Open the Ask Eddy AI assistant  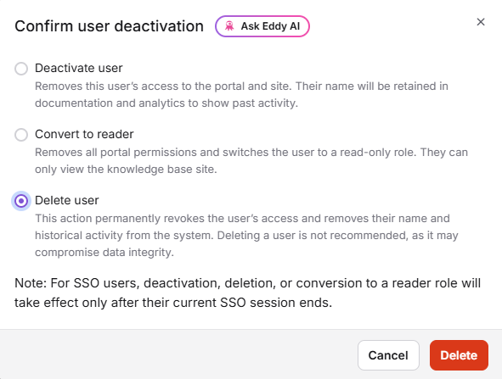tap(262, 26)
